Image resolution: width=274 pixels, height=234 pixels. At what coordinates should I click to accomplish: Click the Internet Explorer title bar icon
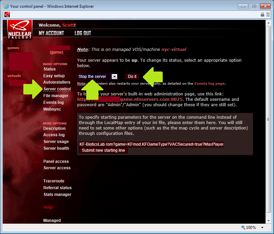6,6
